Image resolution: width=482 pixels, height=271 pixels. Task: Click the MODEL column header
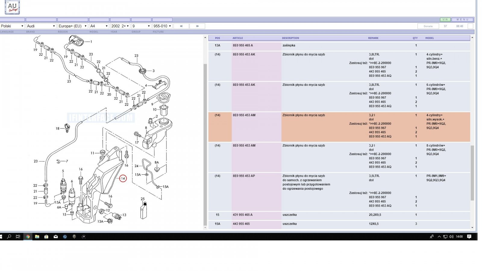[430, 38]
